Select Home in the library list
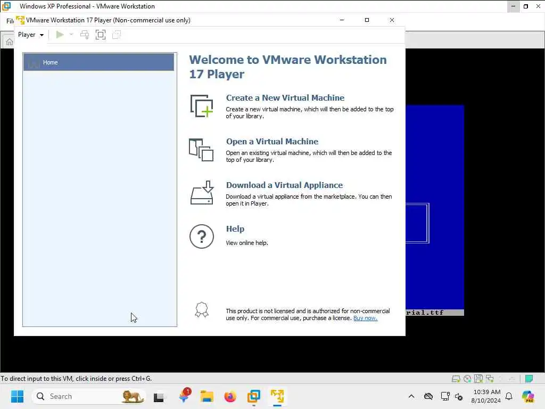 click(x=98, y=62)
